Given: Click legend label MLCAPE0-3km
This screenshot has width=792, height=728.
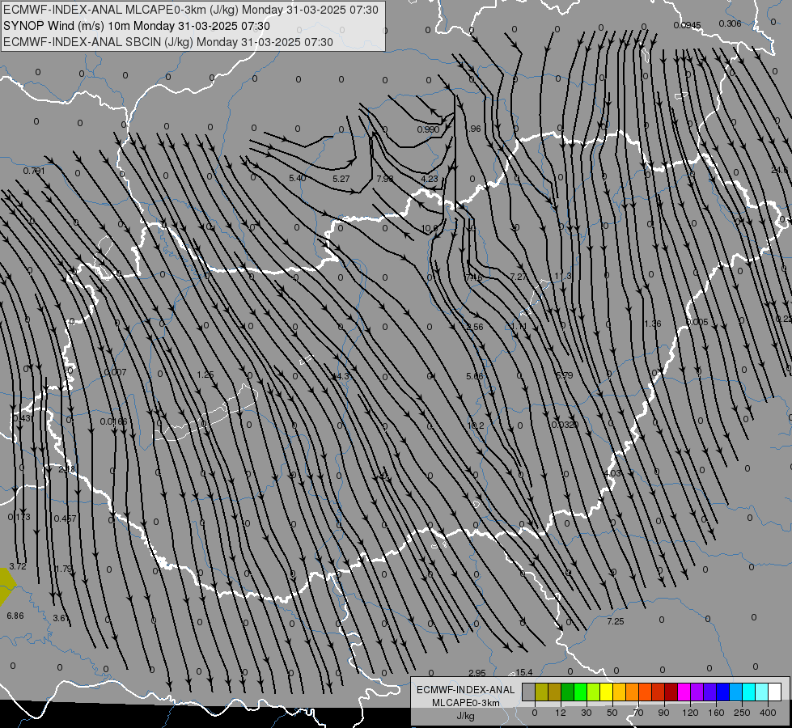Looking at the screenshot, I should pos(465,703).
